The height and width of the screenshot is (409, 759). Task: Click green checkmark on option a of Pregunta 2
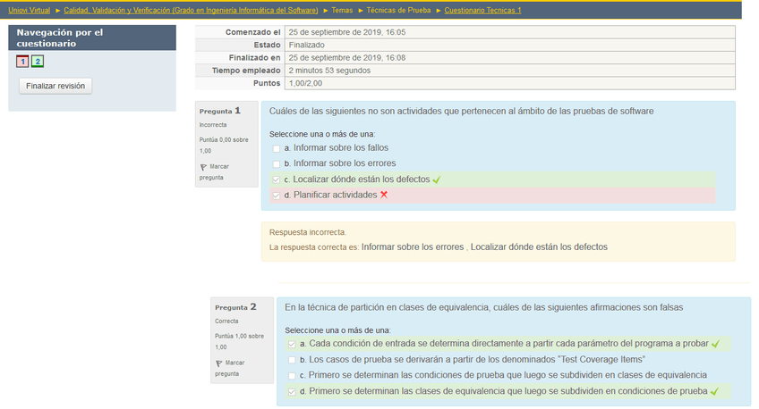click(x=716, y=344)
